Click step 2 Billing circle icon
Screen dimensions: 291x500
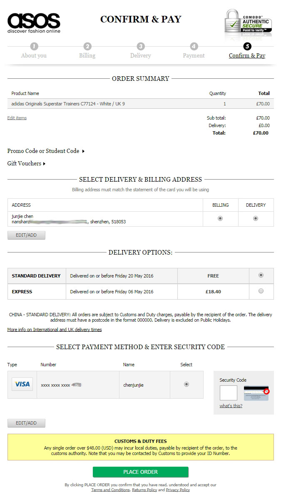click(x=87, y=46)
